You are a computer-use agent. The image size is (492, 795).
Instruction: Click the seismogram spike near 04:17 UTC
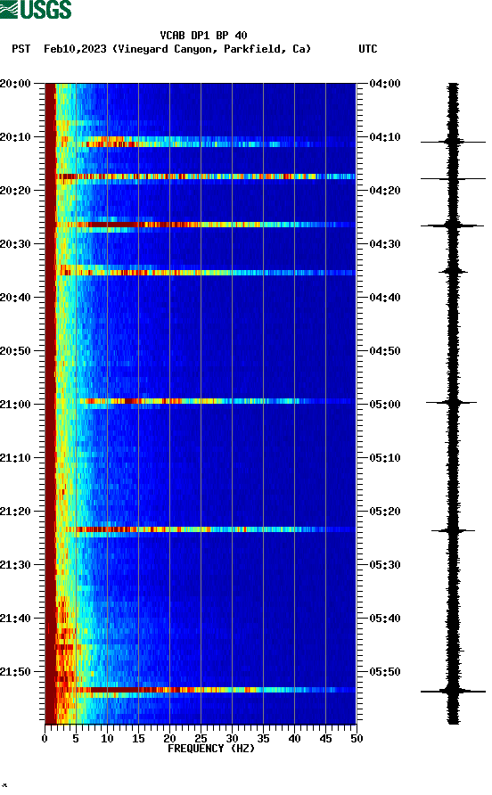click(453, 178)
